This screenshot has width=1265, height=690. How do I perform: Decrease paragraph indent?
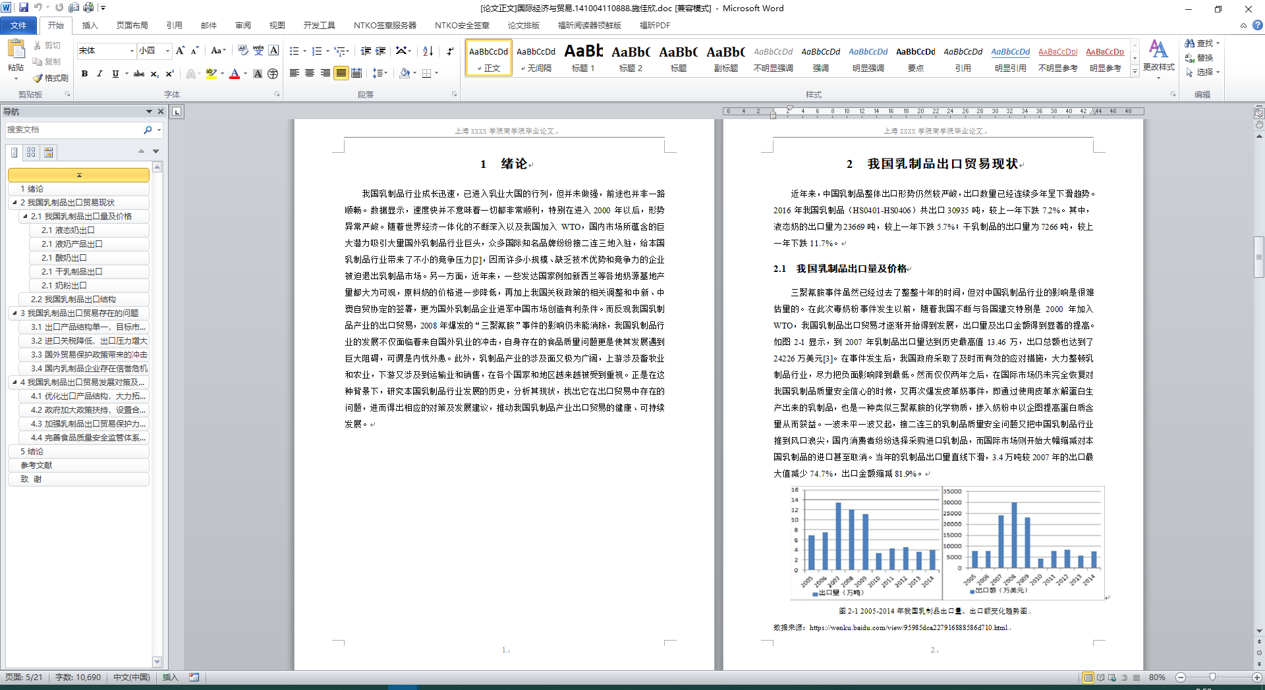[x=366, y=51]
